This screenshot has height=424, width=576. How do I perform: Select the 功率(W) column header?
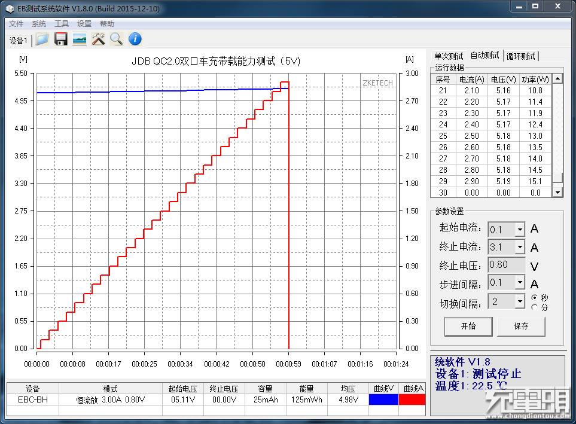click(x=535, y=80)
